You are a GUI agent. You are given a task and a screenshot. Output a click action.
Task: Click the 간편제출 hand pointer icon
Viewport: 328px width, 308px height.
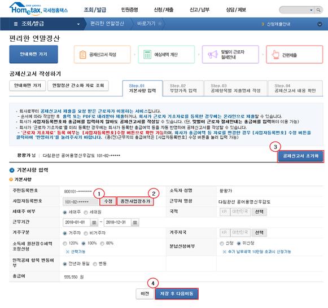[x=275, y=55]
